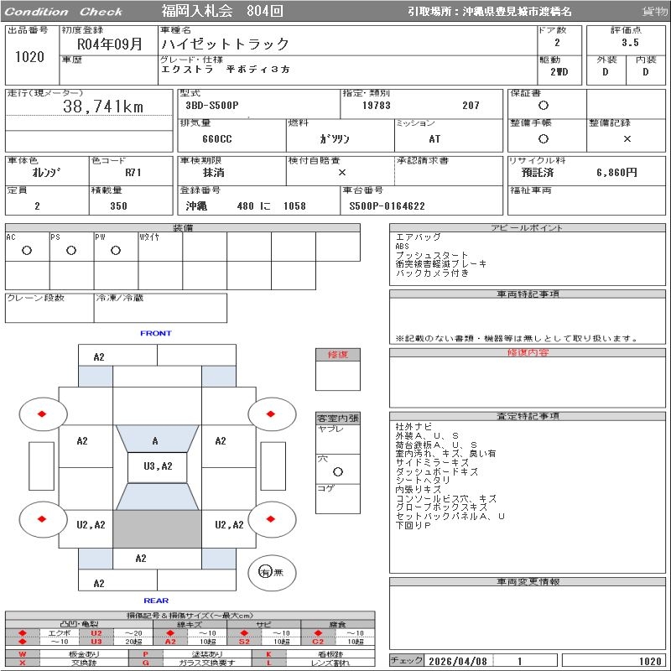Click the drive type '2WD'
Viewport: 671px width, 671px height.
tap(559, 72)
